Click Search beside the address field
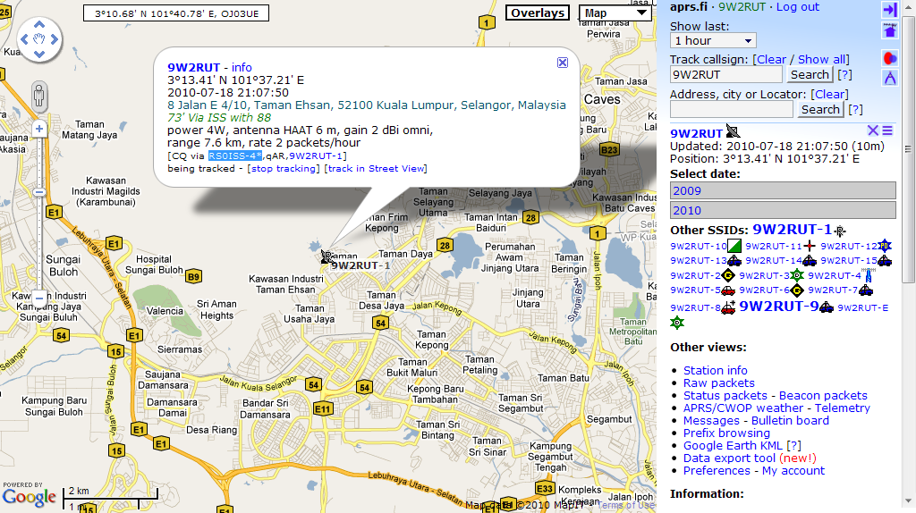 click(x=820, y=110)
